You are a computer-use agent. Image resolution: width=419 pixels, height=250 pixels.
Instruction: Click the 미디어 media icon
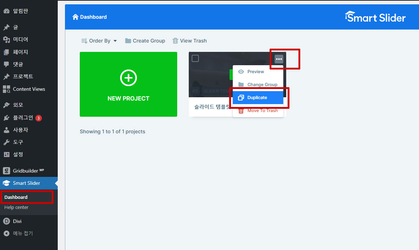(6, 40)
